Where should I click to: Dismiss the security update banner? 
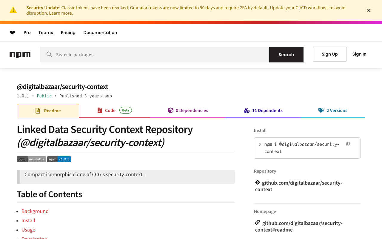[x=369, y=10]
